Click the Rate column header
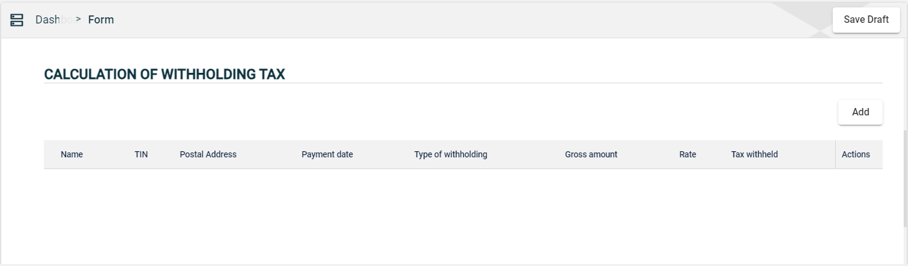Screen dimensions: 908x266 (x=687, y=154)
